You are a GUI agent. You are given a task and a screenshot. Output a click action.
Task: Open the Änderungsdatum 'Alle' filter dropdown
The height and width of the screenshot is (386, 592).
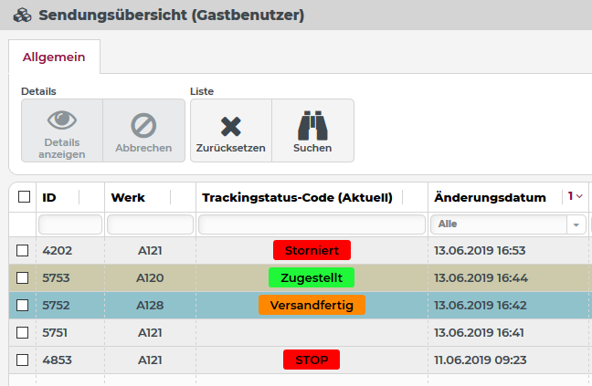pos(576,224)
